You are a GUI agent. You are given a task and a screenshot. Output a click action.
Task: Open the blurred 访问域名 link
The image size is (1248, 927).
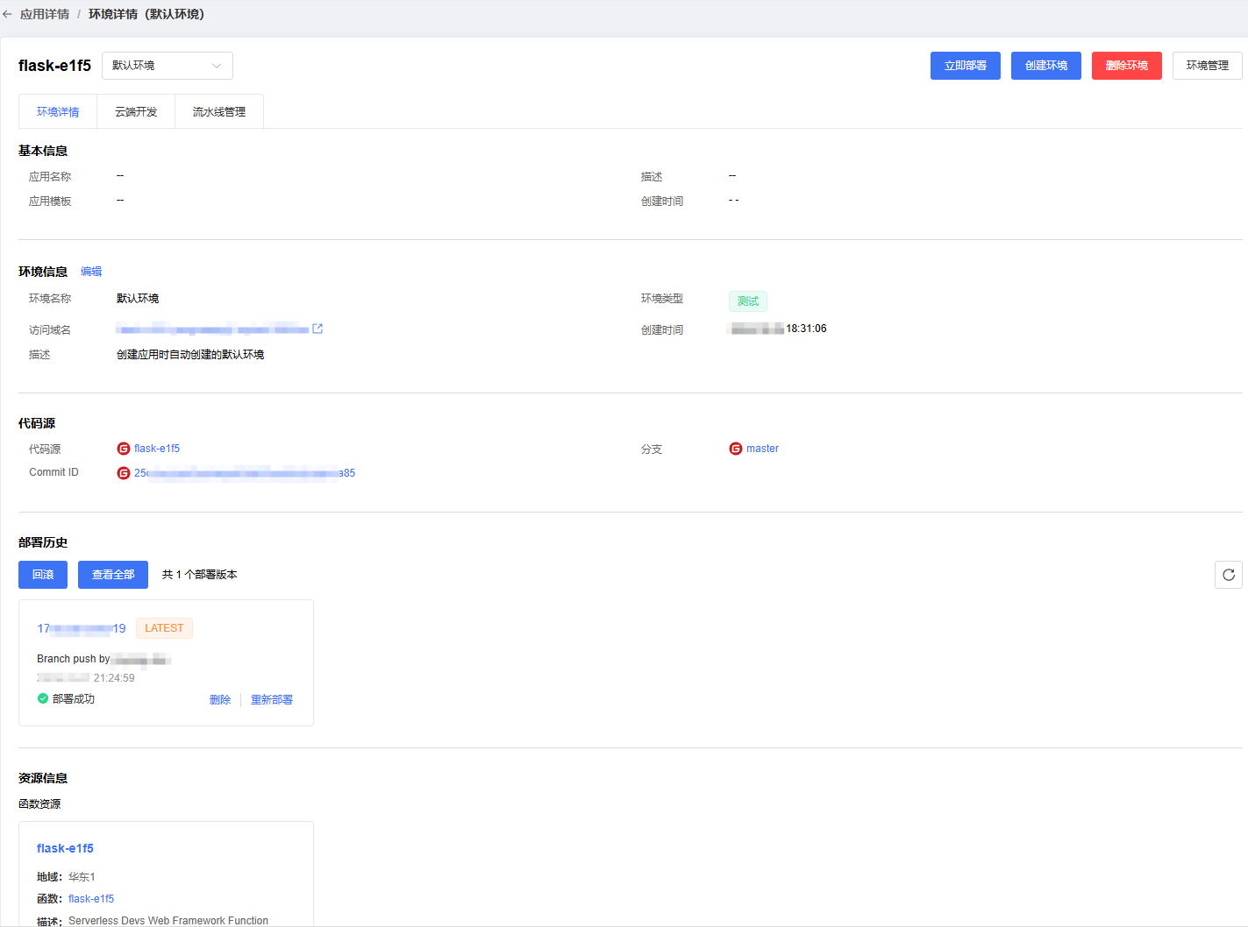click(212, 329)
